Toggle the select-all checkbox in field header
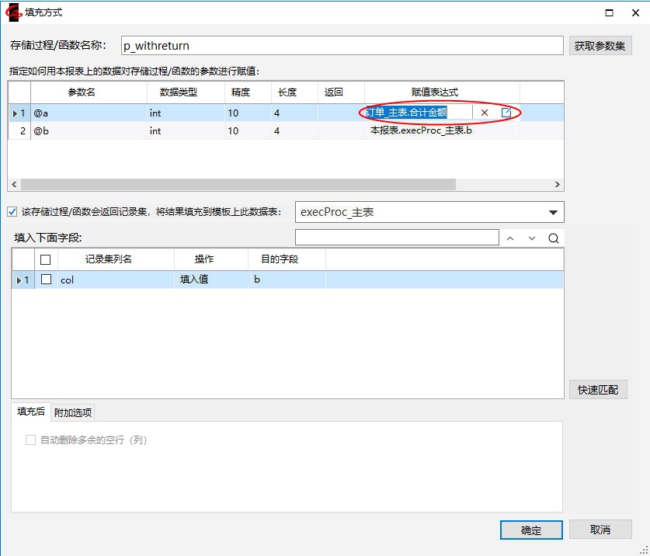 (x=46, y=259)
